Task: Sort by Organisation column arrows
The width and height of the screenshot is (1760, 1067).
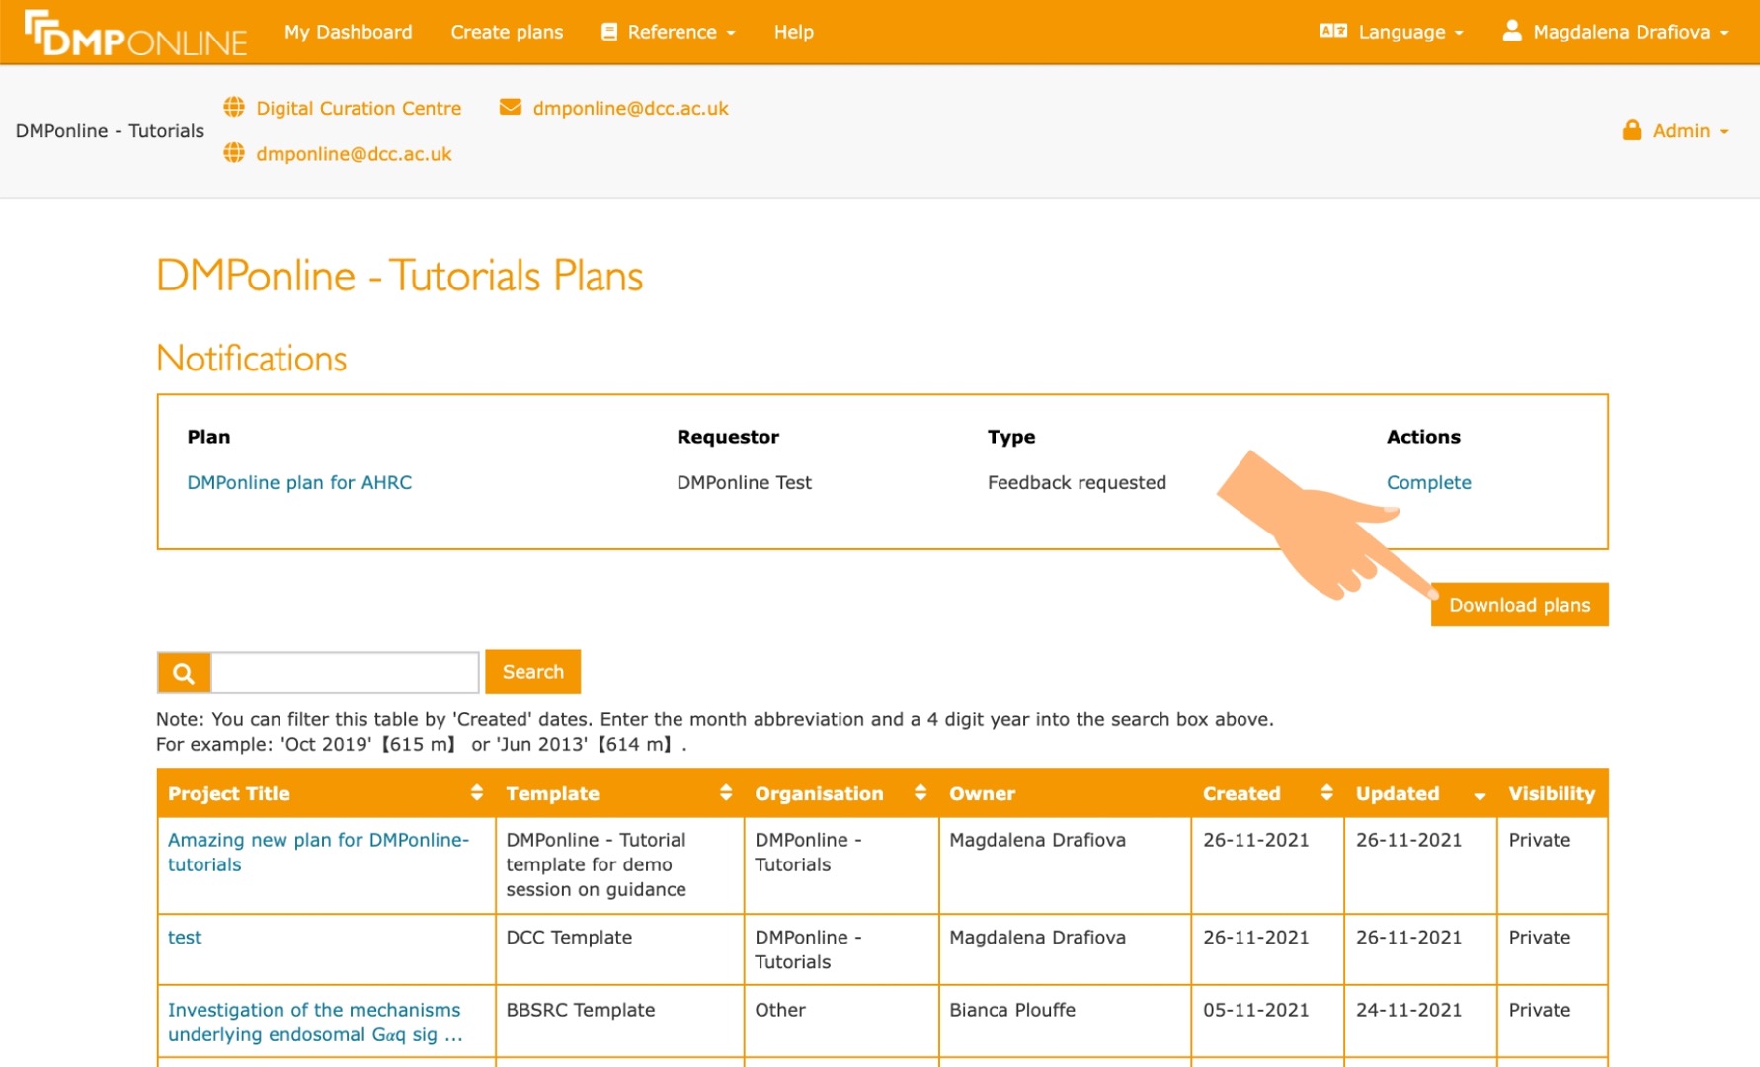Action: 920,792
